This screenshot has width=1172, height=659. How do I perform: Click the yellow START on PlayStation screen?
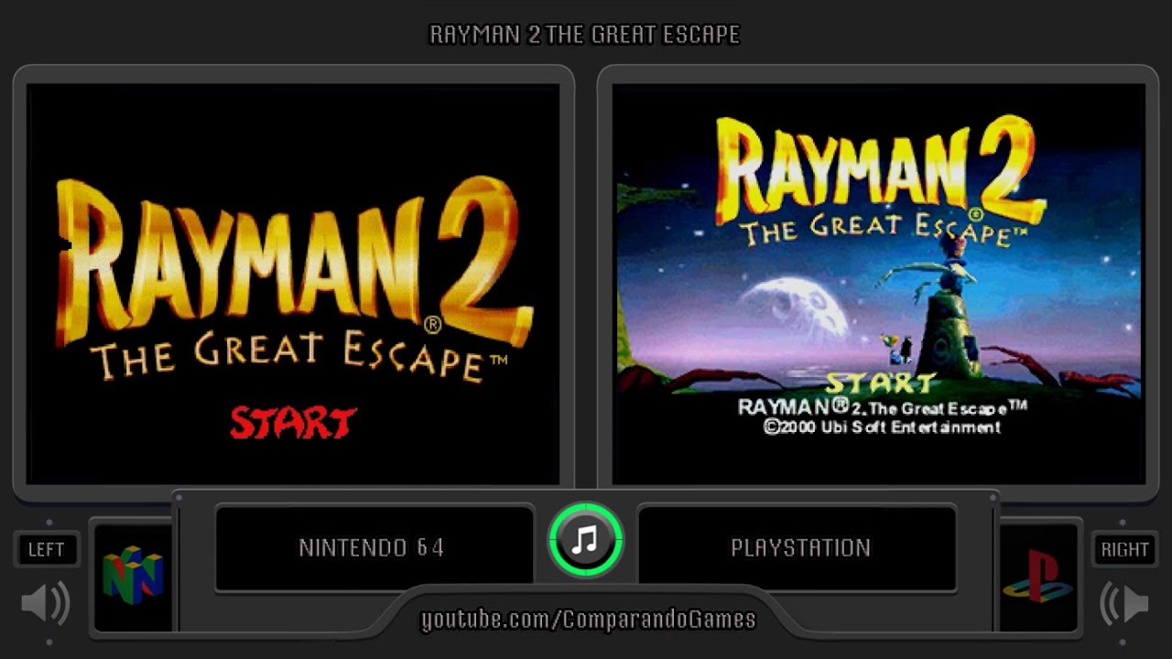coord(881,382)
